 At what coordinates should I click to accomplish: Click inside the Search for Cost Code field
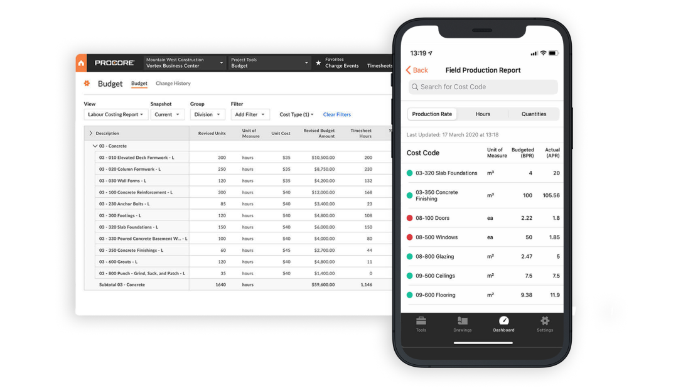pos(483,87)
